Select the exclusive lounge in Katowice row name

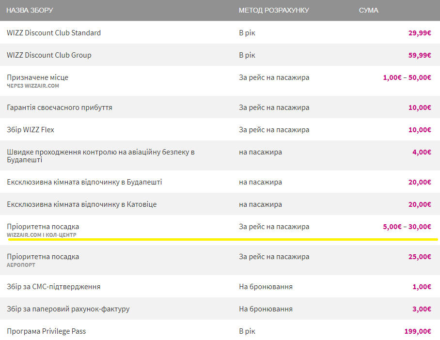click(x=81, y=204)
